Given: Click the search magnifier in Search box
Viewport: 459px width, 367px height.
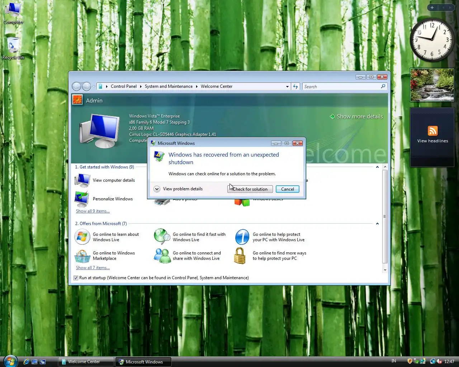Looking at the screenshot, I should (383, 86).
